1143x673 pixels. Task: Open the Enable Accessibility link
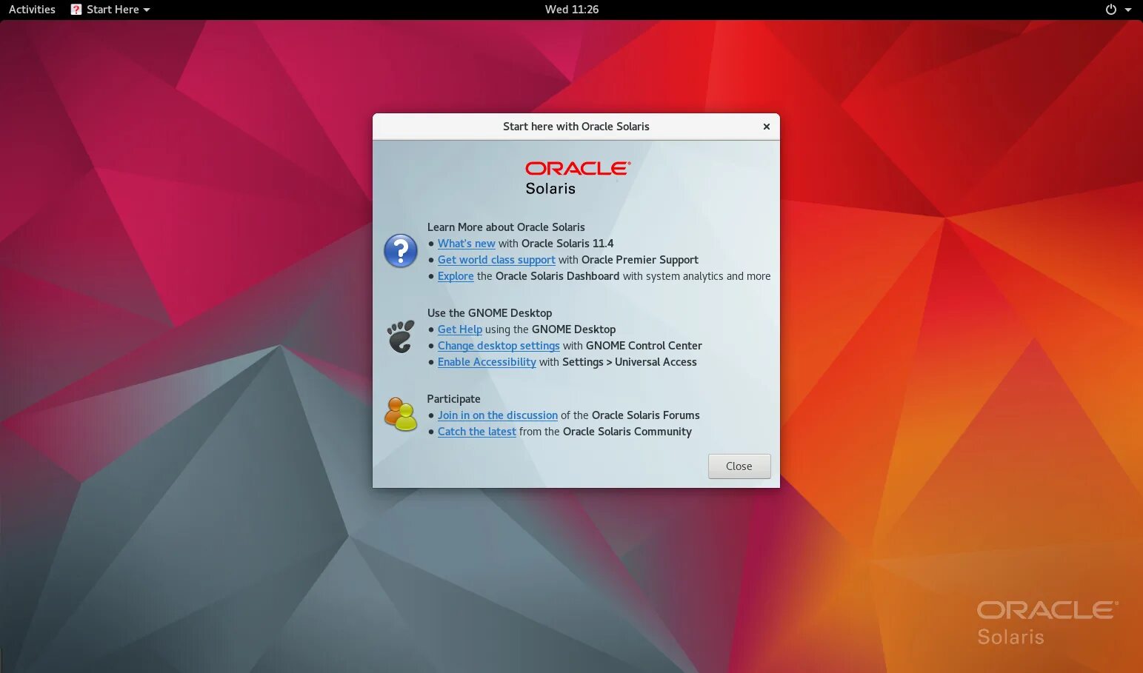click(487, 362)
